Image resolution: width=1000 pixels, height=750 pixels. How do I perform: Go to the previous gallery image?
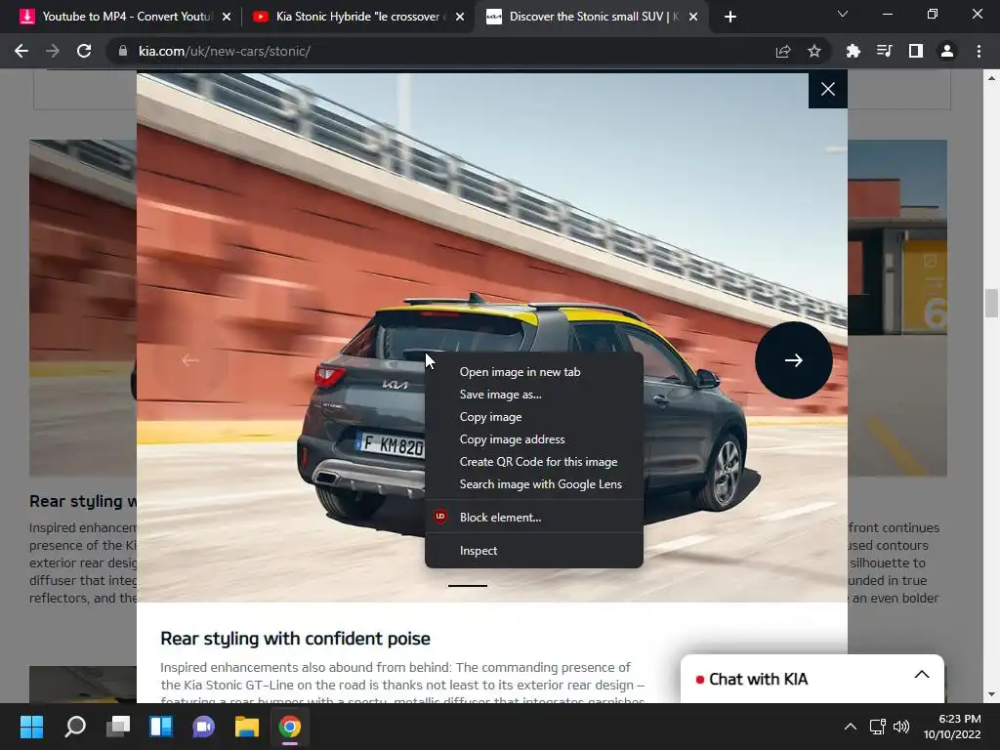(x=190, y=360)
